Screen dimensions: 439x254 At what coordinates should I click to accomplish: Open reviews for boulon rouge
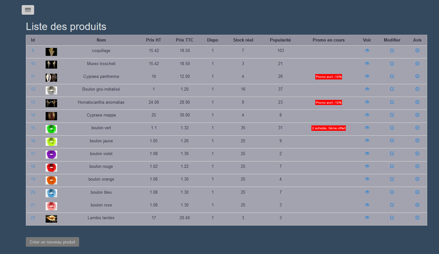(417, 166)
